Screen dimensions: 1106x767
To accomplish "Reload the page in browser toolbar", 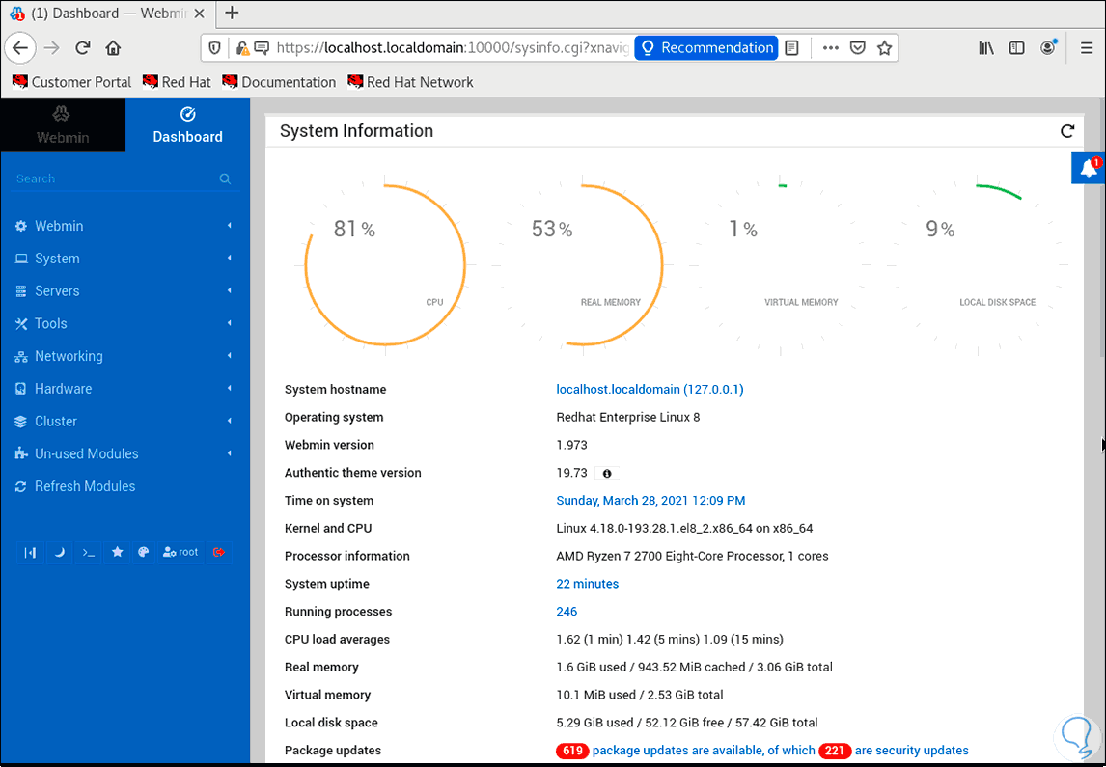I will click(x=83, y=48).
